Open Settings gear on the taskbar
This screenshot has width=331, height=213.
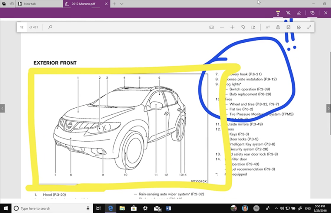[x=145, y=208]
